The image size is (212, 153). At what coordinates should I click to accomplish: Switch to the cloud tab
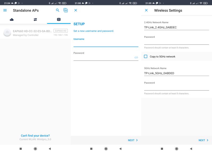click(12, 20)
